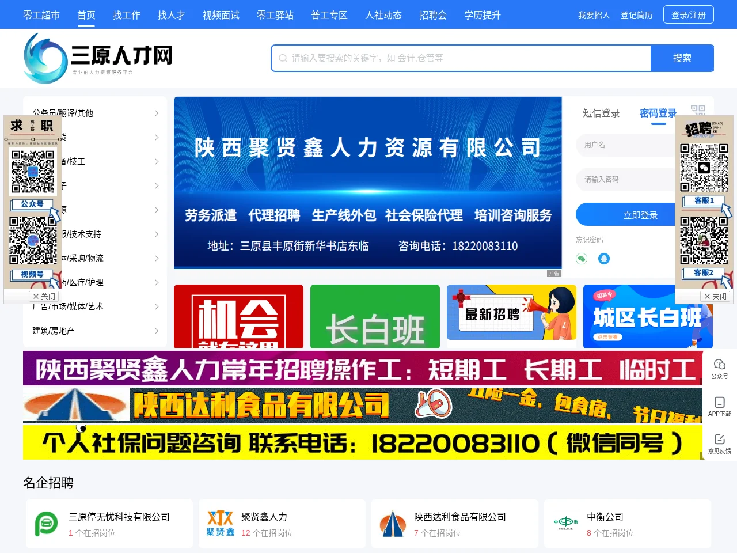Click the 客服2 QR code

click(704, 240)
